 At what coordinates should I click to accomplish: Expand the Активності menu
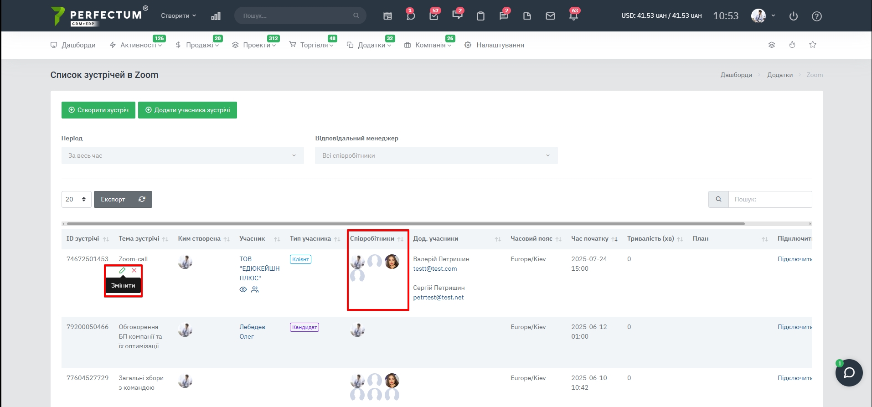136,45
